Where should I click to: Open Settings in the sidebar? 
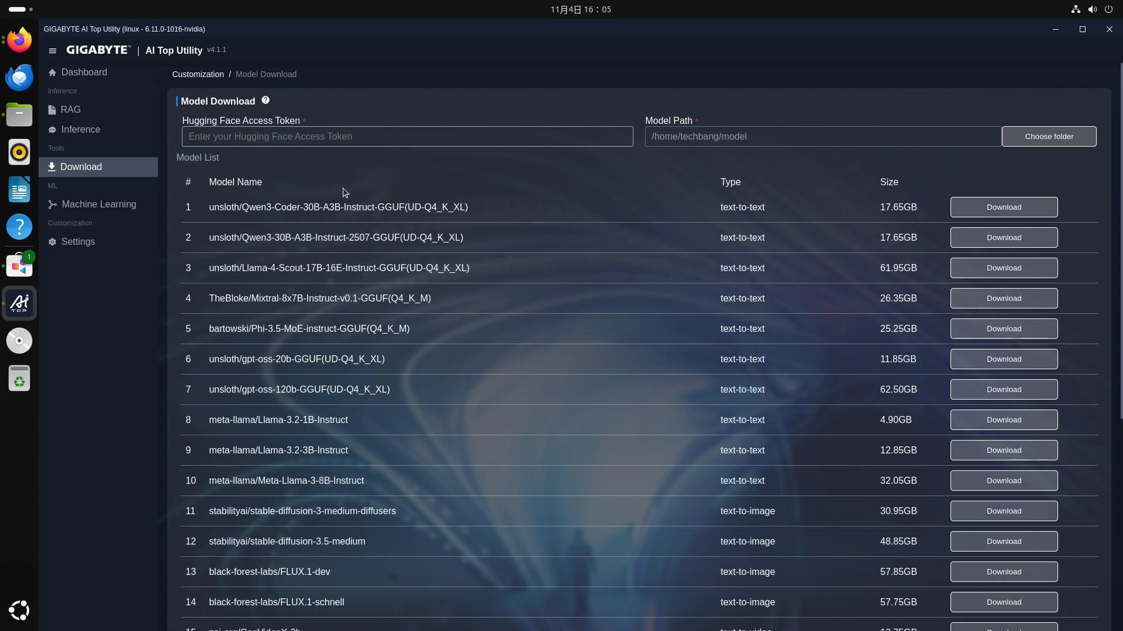coord(78,242)
